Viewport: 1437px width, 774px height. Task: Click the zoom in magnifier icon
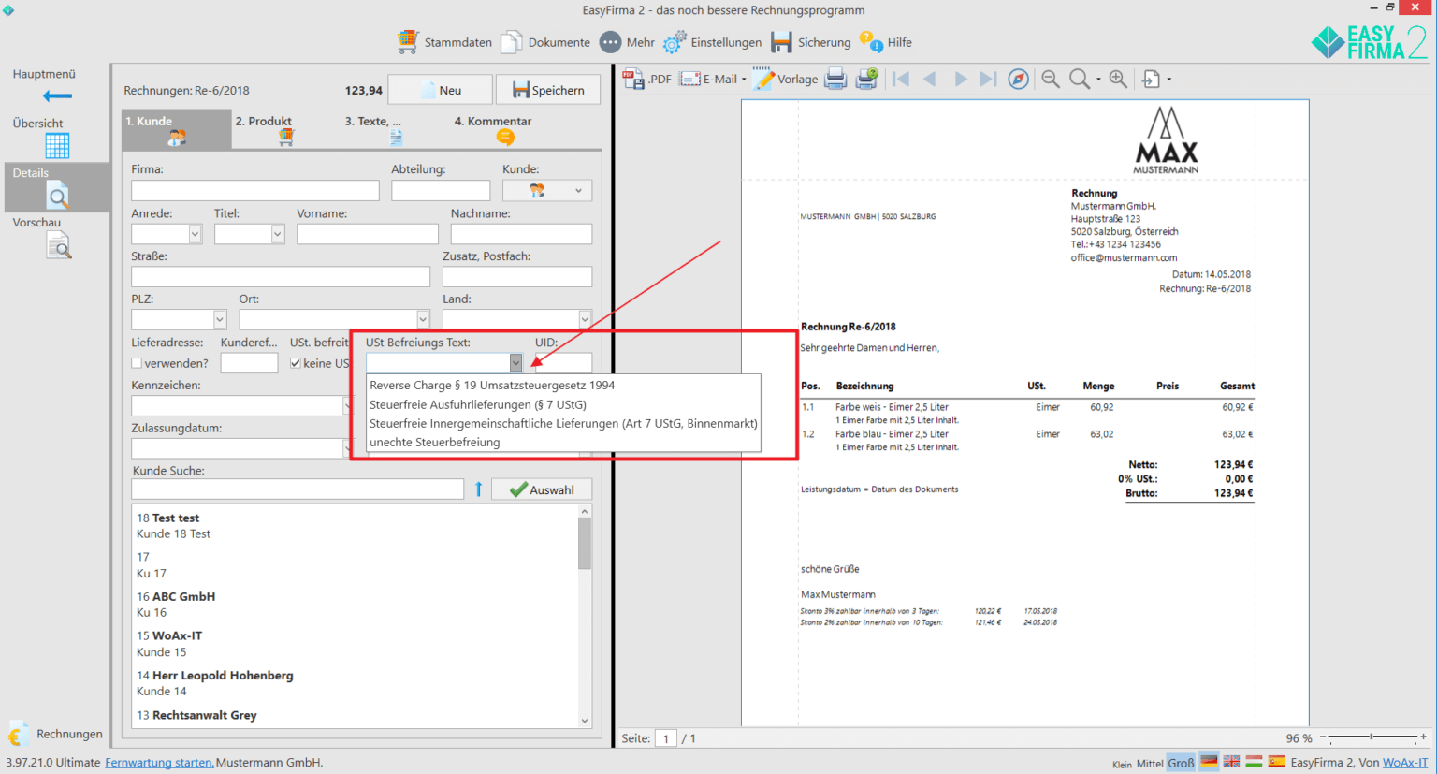[x=1118, y=80]
